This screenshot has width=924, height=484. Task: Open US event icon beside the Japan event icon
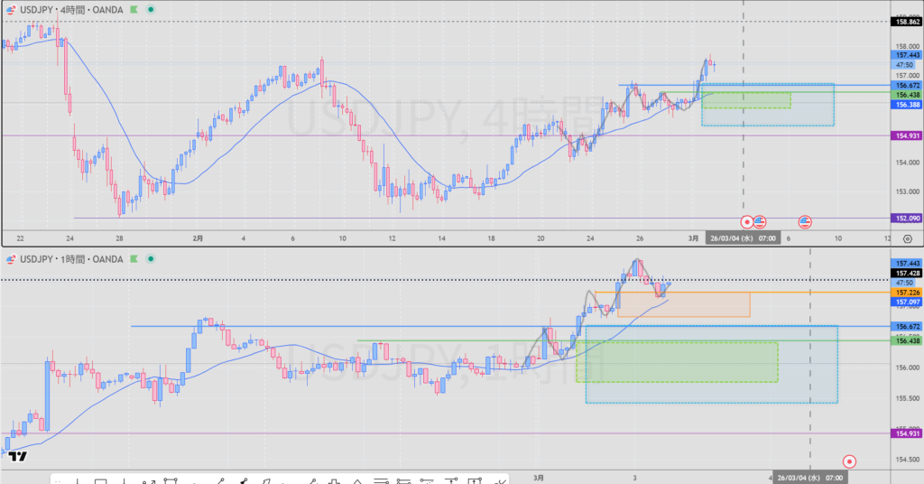pyautogui.click(x=760, y=221)
